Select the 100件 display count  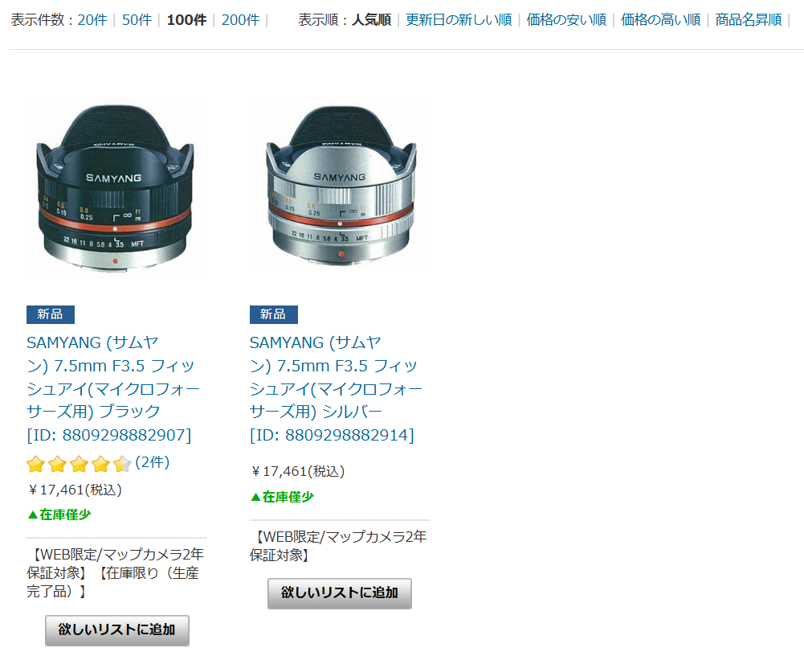pos(186,20)
